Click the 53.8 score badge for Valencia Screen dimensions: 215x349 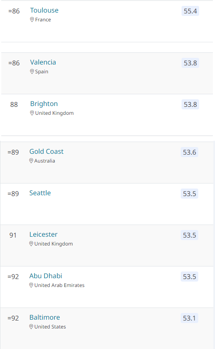190,63
